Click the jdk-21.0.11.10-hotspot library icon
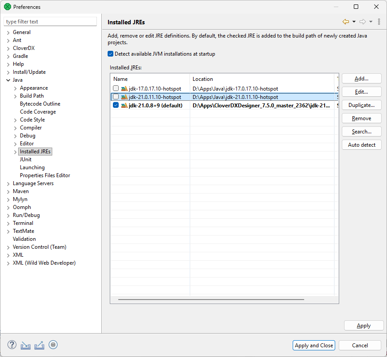 pyautogui.click(x=124, y=97)
